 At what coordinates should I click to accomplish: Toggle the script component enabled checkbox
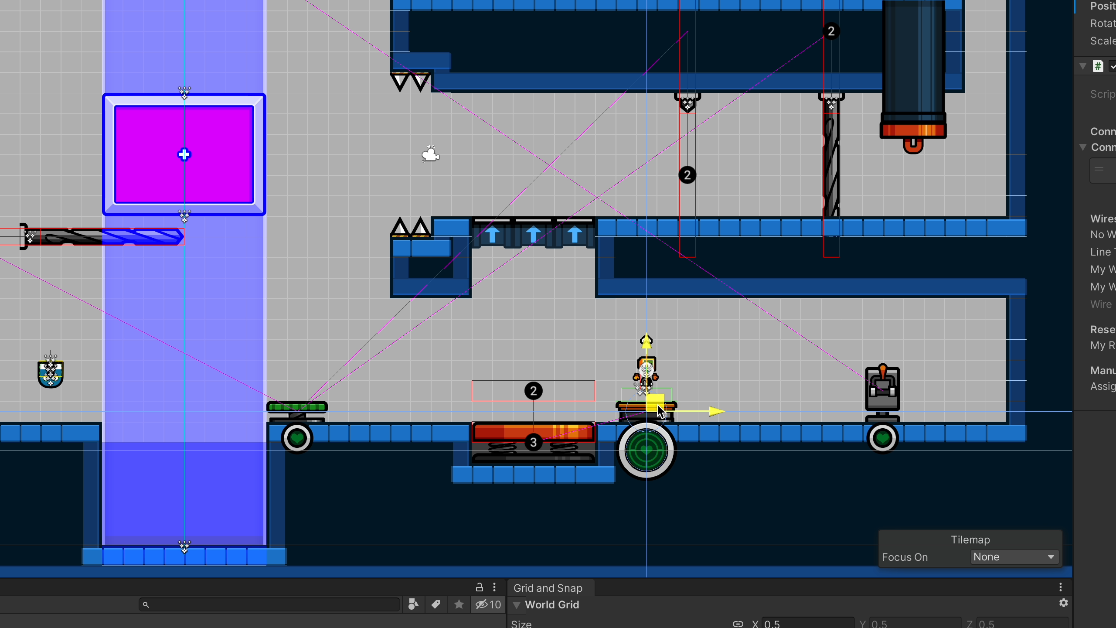click(1113, 66)
